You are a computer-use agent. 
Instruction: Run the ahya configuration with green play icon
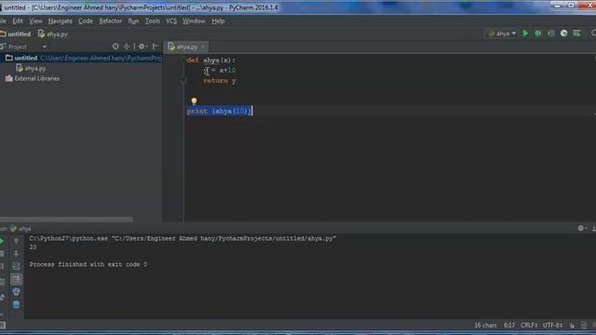click(x=525, y=33)
